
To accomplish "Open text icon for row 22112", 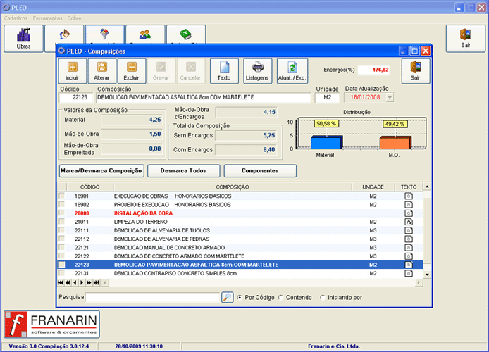I will [409, 239].
